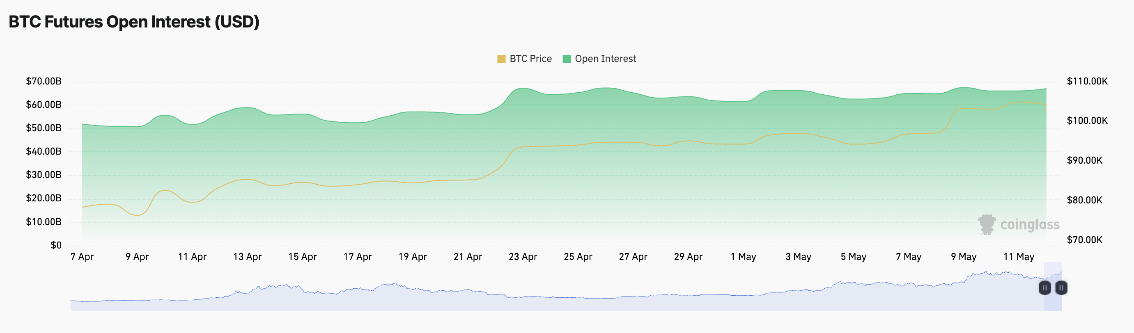The height and width of the screenshot is (333, 1134).
Task: Click the green Open Interest legend swatch
Action: click(567, 59)
